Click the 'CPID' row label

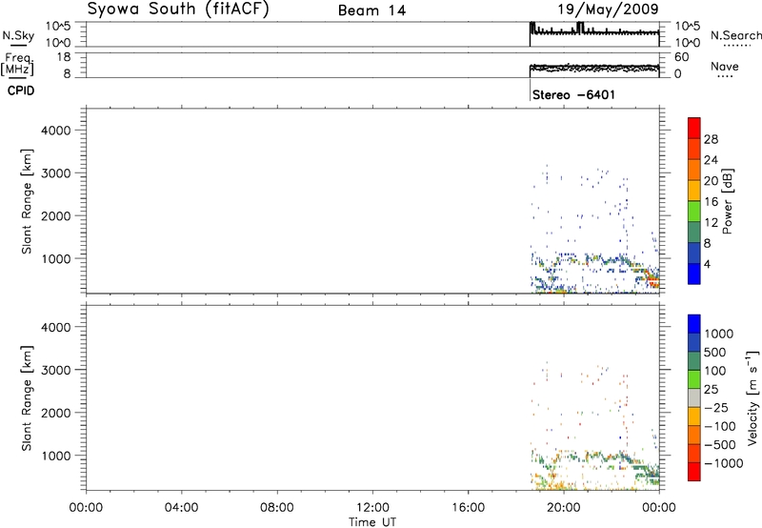(21, 91)
